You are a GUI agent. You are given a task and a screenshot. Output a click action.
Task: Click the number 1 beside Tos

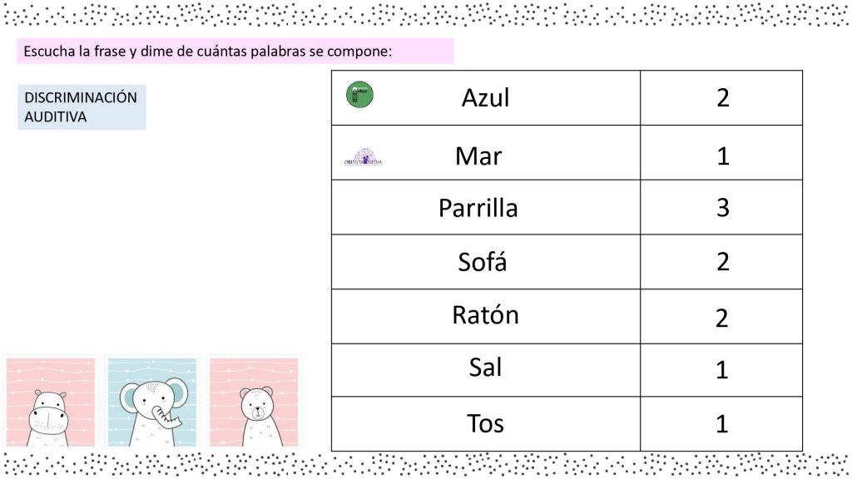[x=722, y=424]
